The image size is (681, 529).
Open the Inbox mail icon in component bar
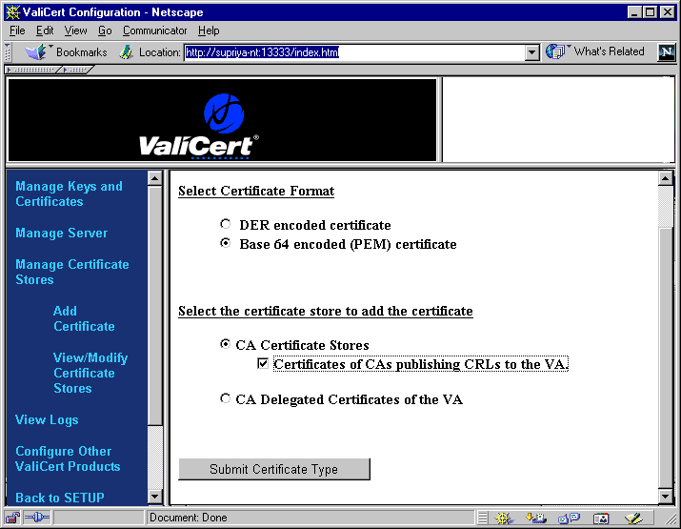pos(536,519)
